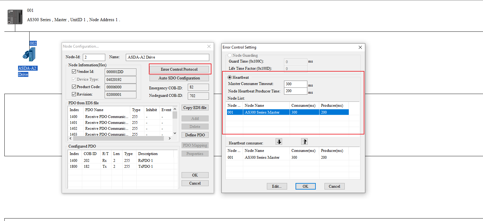Select AS300 Series Master row in Node List

(262, 112)
